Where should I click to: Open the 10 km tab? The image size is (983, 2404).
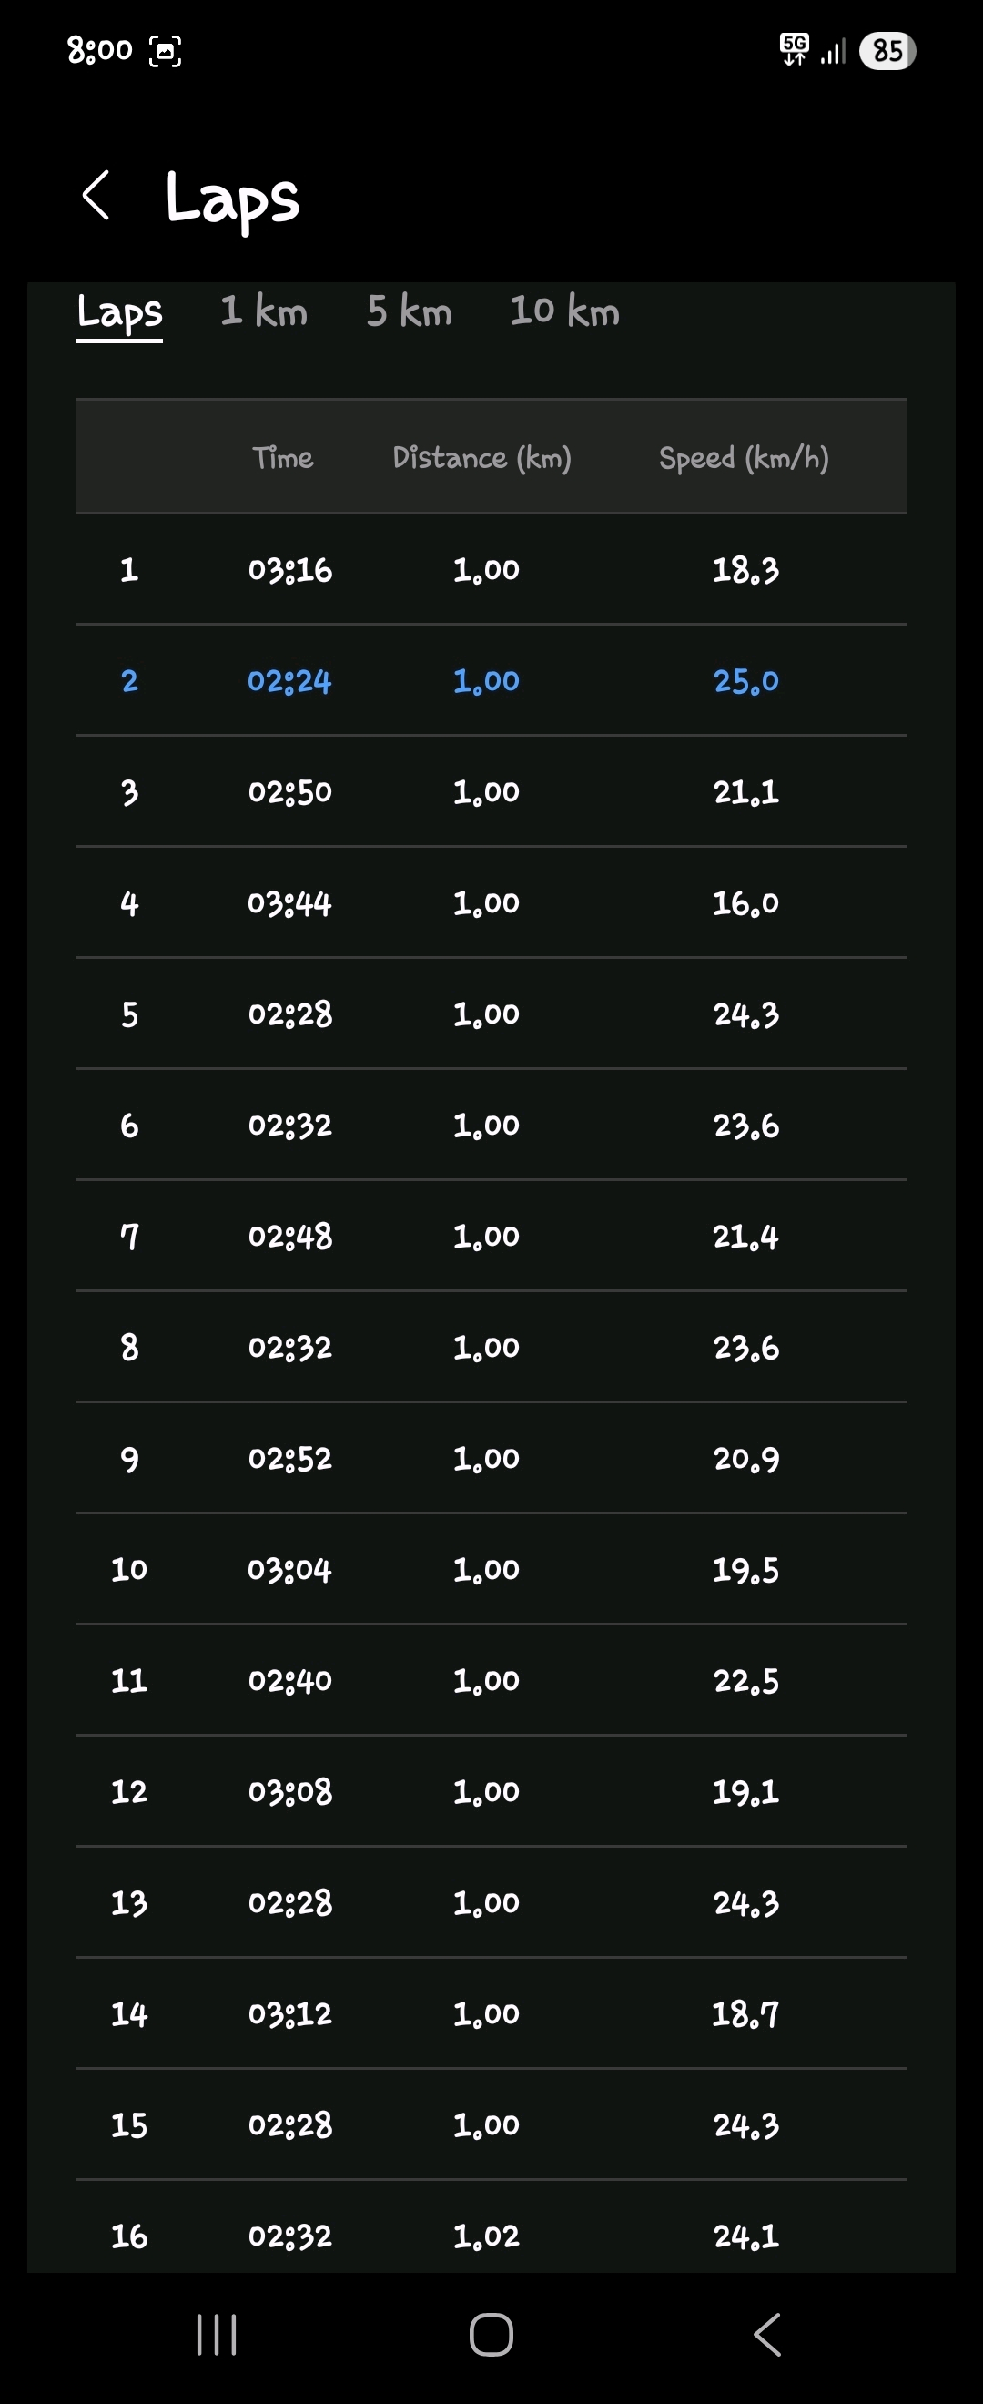pos(564,311)
